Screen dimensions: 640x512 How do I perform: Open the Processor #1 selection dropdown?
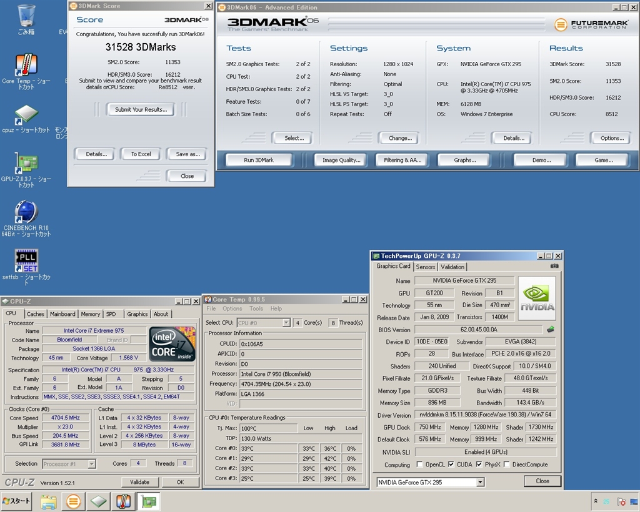[x=91, y=464]
